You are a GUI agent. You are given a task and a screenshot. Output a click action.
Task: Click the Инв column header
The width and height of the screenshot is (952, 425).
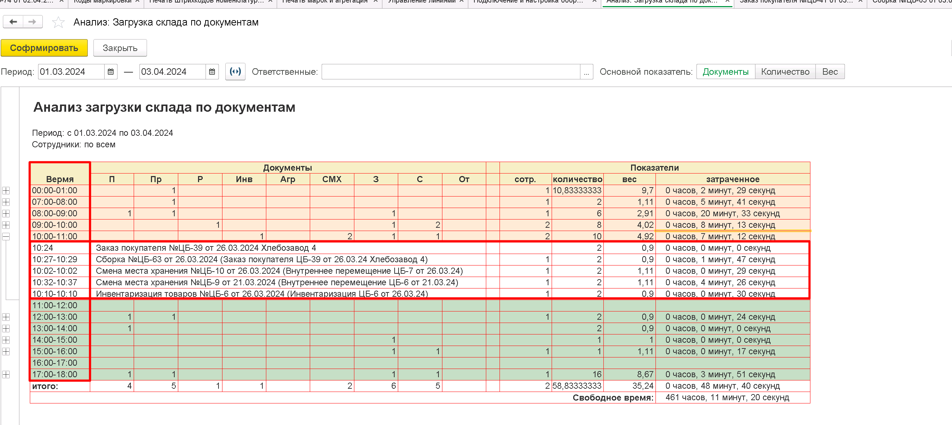pos(244,179)
